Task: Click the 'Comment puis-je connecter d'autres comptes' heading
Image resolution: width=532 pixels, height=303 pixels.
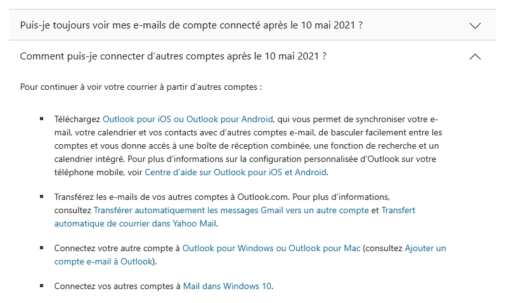Action: pyautogui.click(x=173, y=56)
